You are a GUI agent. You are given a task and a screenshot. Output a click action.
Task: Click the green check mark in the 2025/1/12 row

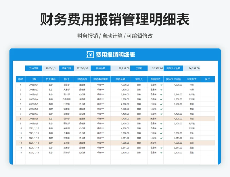pyautogui.click(x=161, y=138)
